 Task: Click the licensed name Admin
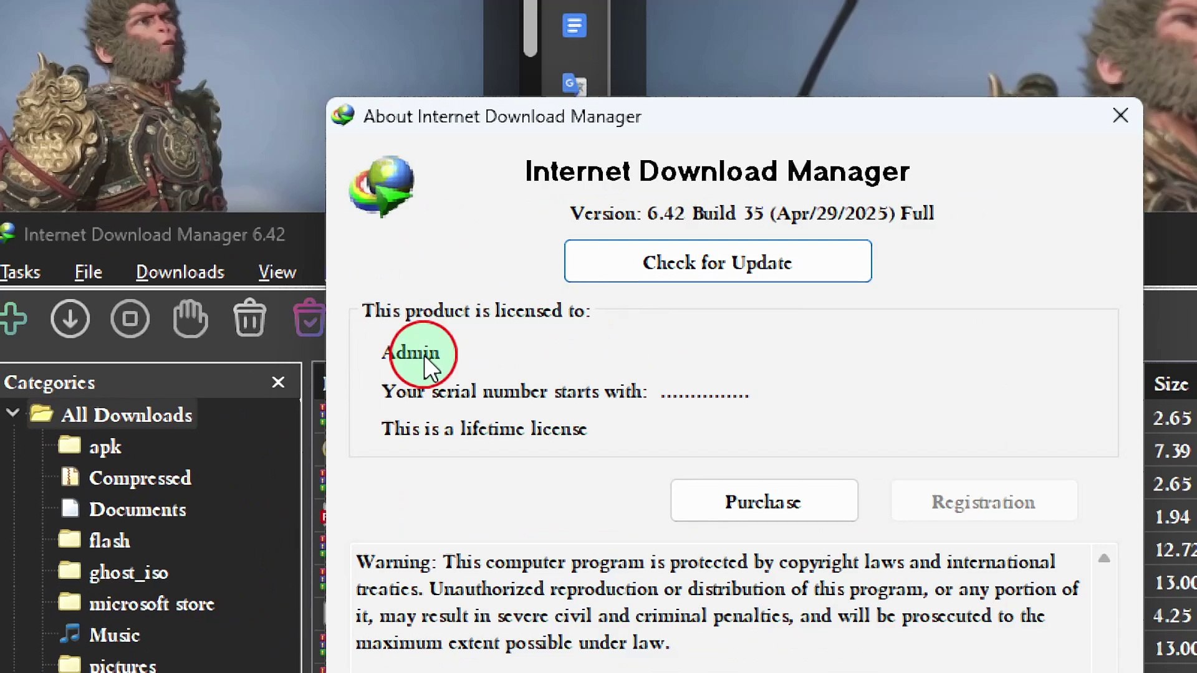410,353
